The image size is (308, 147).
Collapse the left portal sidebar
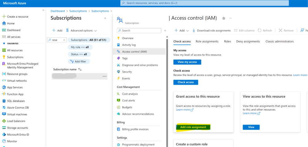(x=43, y=10)
